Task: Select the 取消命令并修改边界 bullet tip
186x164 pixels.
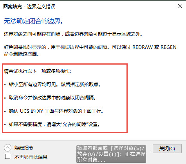Action: tap(52, 97)
